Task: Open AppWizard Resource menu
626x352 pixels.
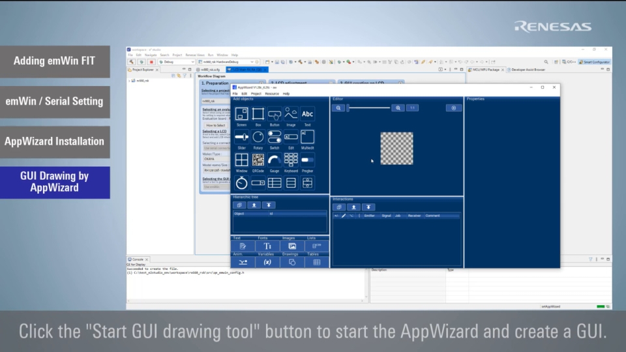Action: click(272, 94)
